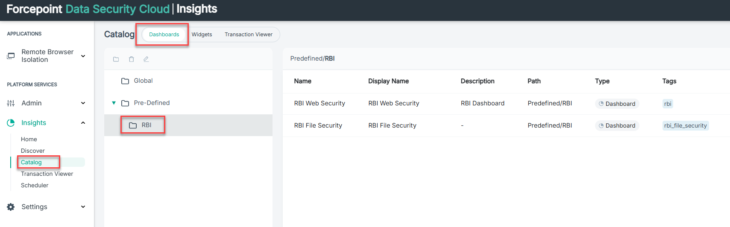Click the RBI Dashboard description cell
730x227 pixels.
483,103
